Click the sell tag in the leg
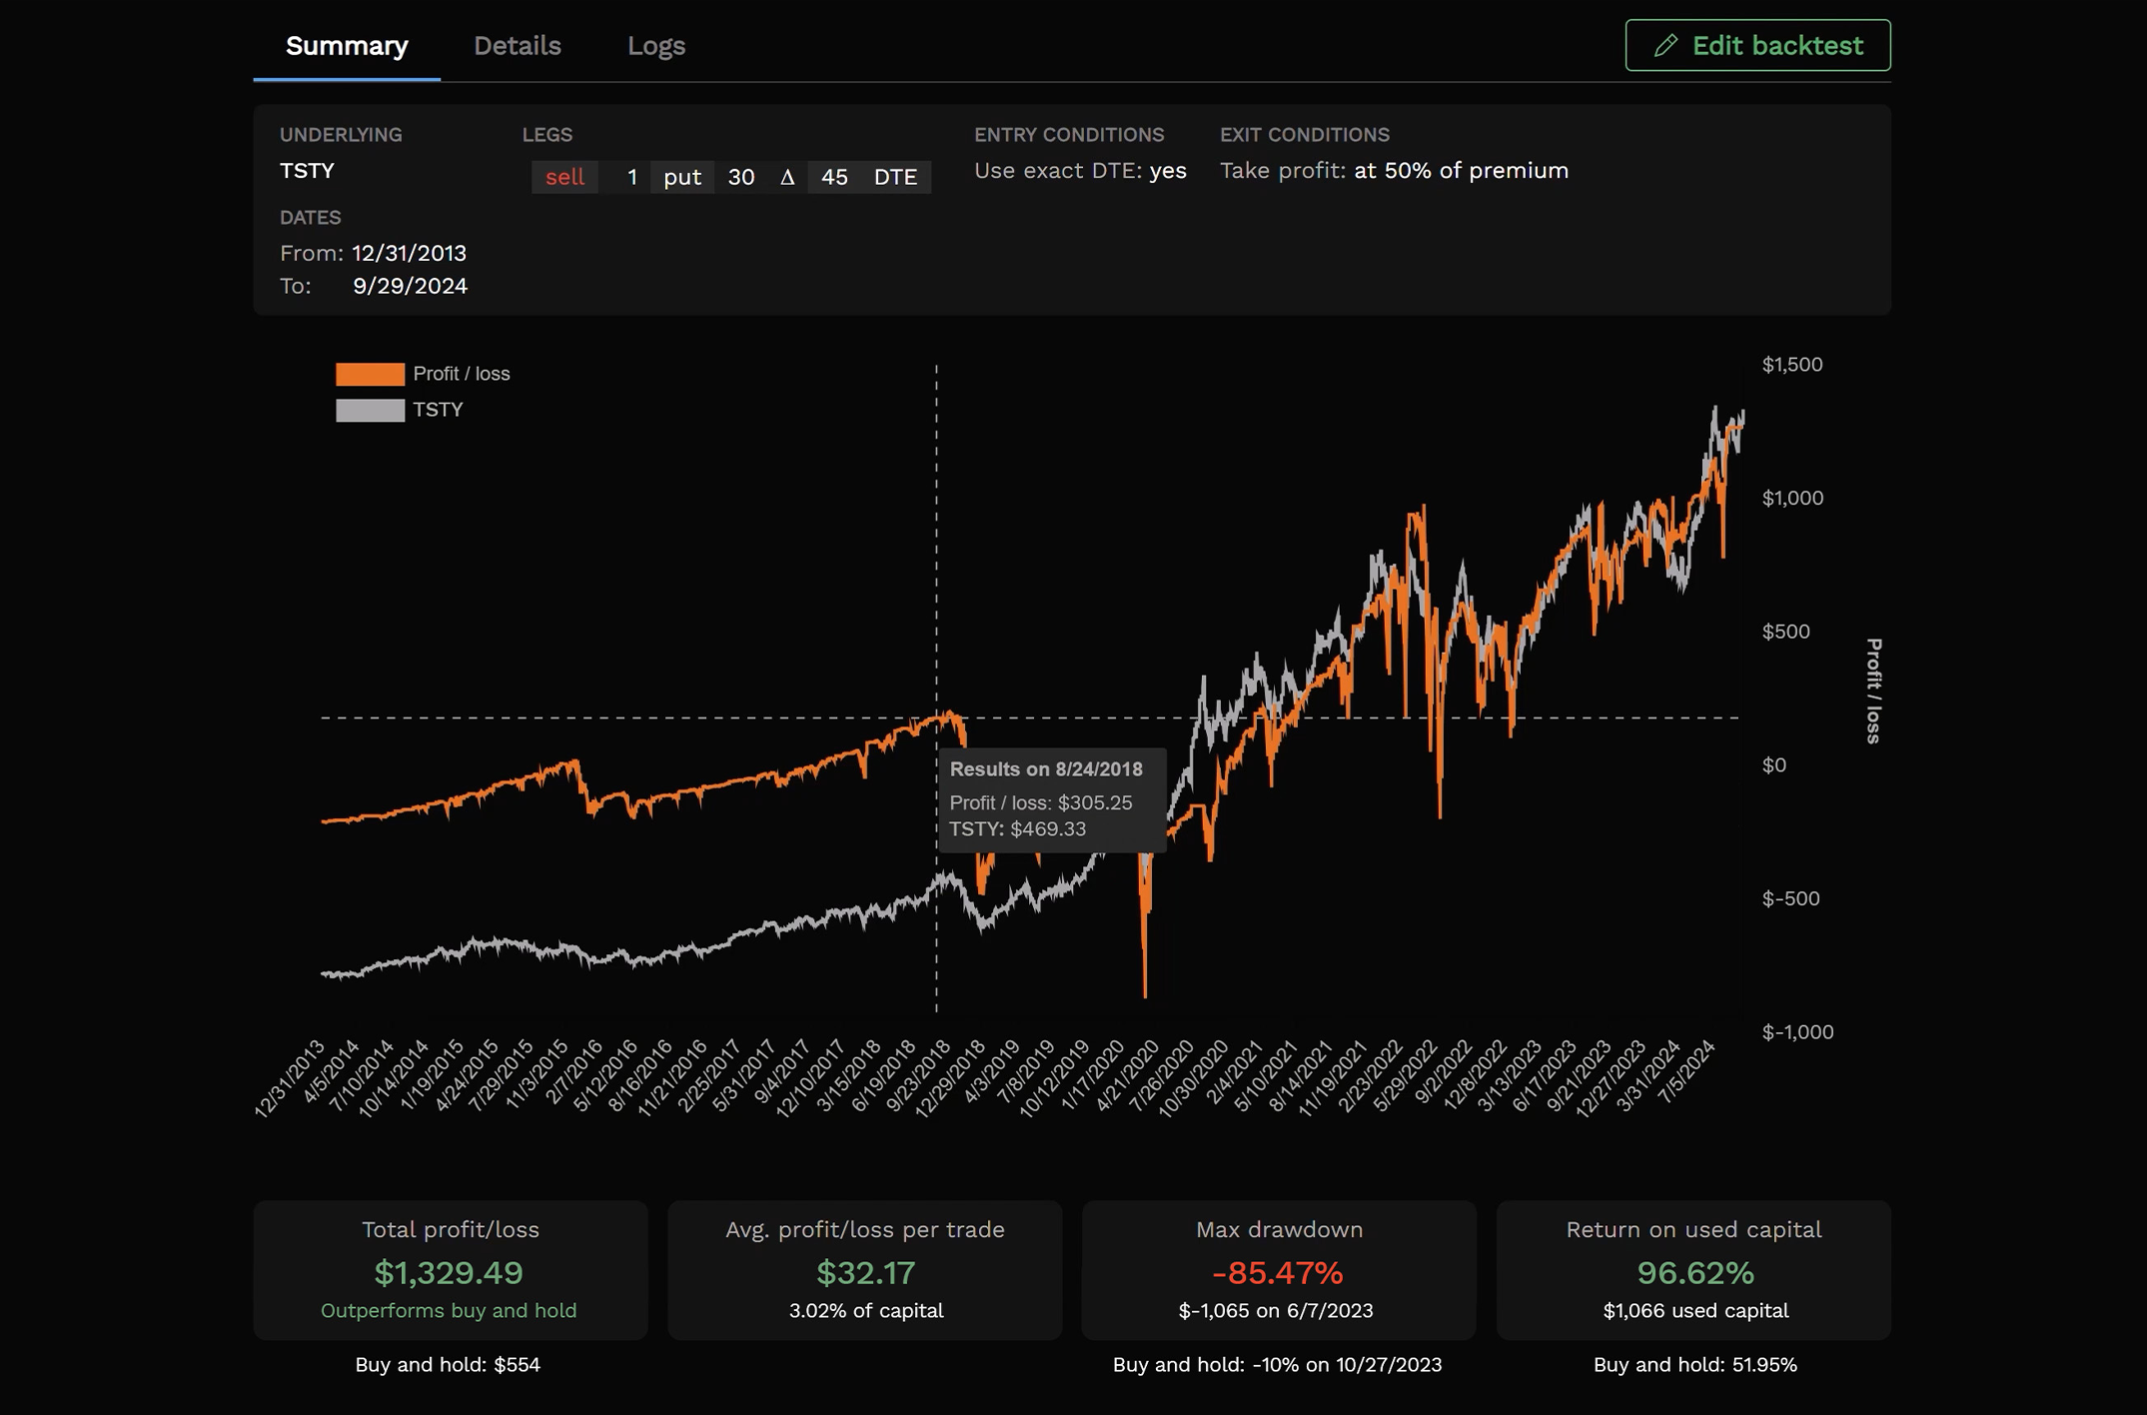This screenshot has height=1415, width=2147. [x=564, y=178]
